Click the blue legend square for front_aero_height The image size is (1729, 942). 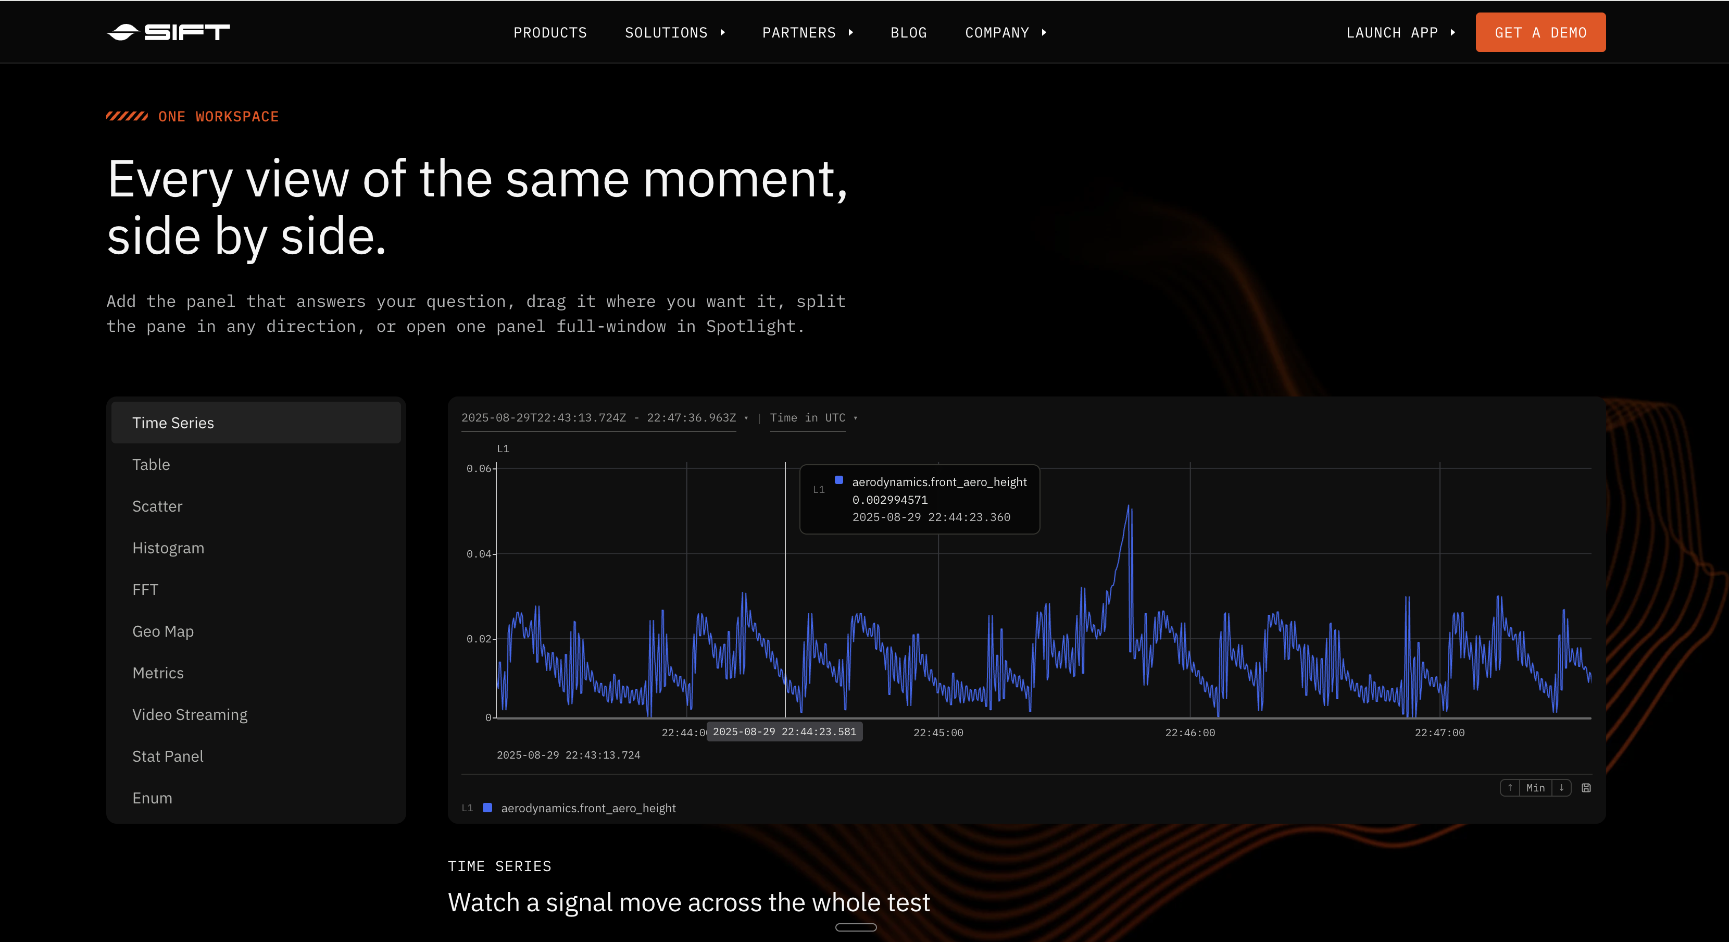488,808
